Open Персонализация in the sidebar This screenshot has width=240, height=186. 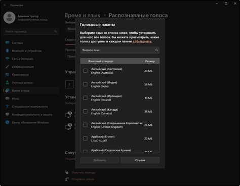coord(31,67)
